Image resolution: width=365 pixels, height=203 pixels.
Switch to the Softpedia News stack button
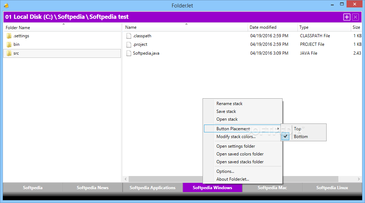93,187
